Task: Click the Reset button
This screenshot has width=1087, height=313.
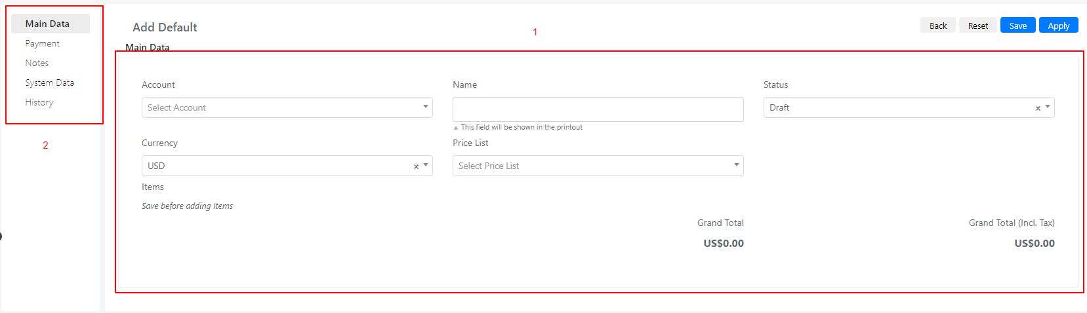Action: [x=978, y=26]
